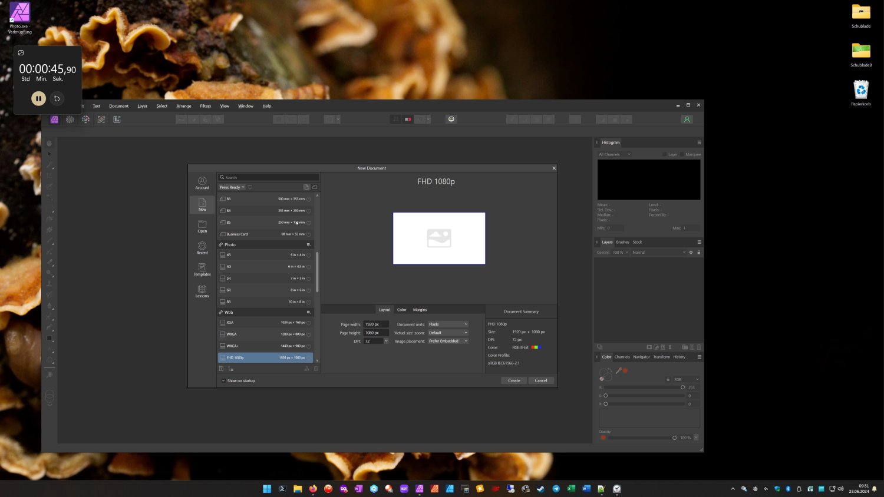The image size is (884, 497).
Task: Uncheck the Show on startup checkbox
Action: pos(223,381)
